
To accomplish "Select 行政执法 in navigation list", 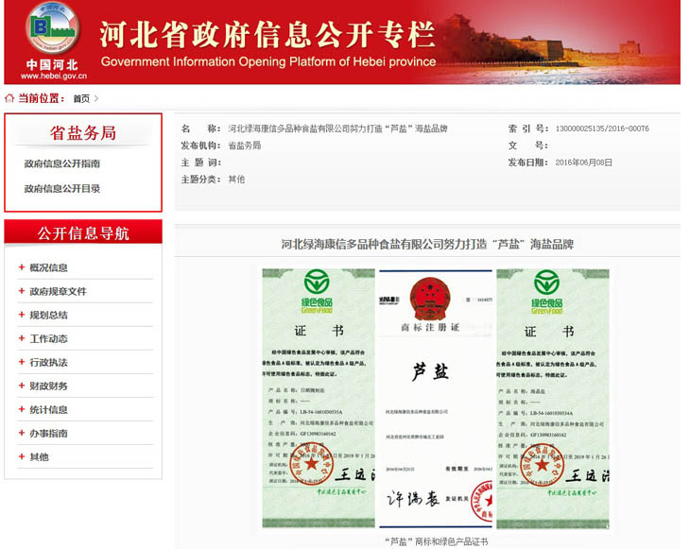I will point(48,363).
